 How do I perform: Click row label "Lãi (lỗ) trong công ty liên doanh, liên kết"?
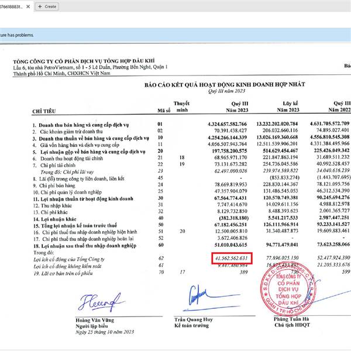(x=82, y=179)
